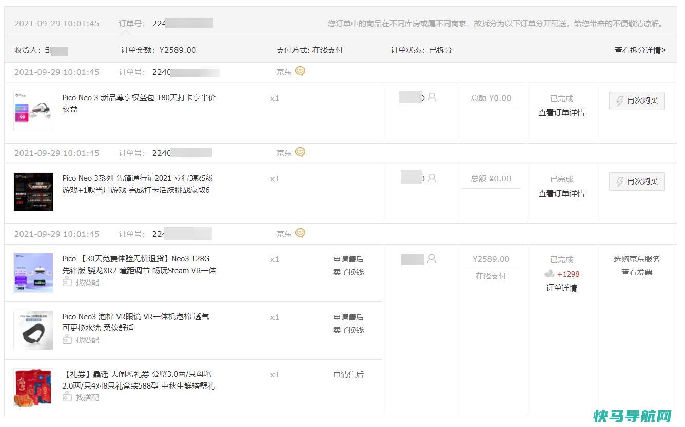Open thumbnail of Pico Neo 3系列 先锋通行证
This screenshot has width=685, height=427.
[33, 192]
